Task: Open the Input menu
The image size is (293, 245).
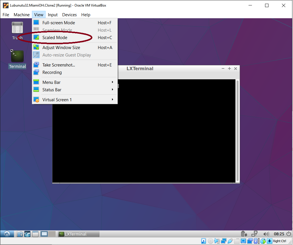Action: [x=53, y=15]
